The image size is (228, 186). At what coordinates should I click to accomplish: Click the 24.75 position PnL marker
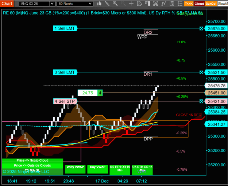pos(88,93)
